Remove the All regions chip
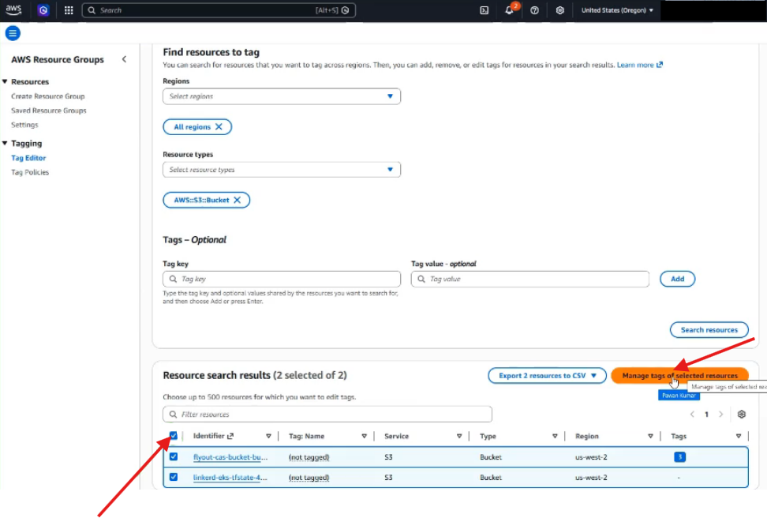Image resolution: width=767 pixels, height=518 pixels. (x=219, y=127)
